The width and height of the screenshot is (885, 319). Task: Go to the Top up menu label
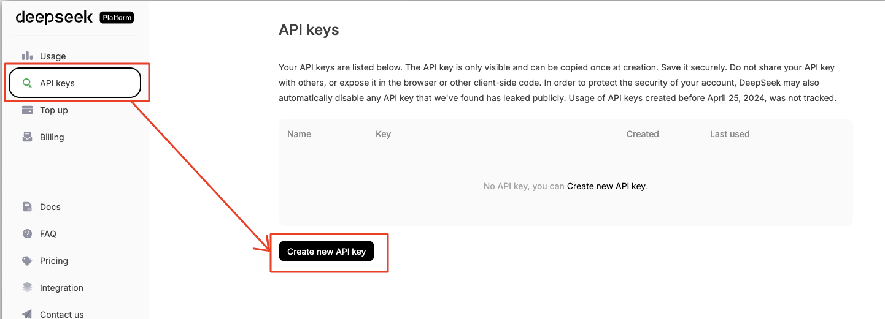tap(54, 110)
